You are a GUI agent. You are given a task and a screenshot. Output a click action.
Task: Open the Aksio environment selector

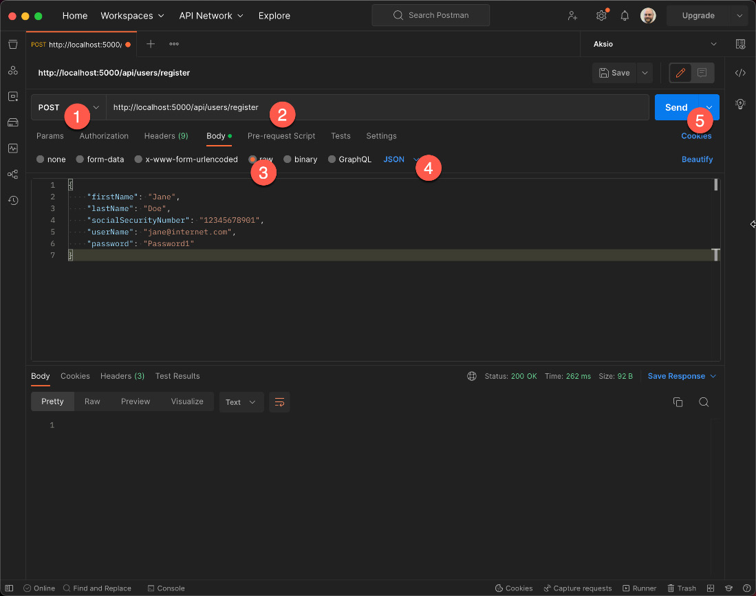point(655,44)
